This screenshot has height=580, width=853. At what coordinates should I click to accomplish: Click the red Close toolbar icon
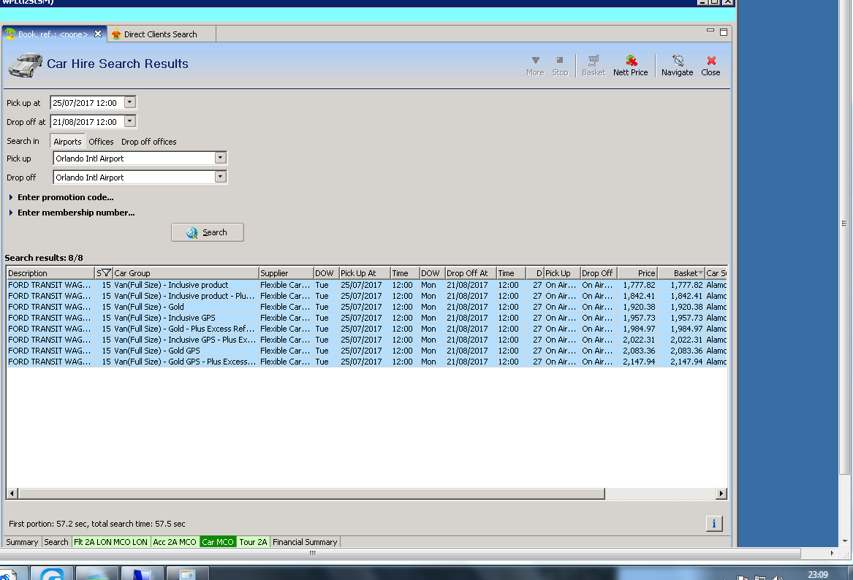[x=710, y=61]
